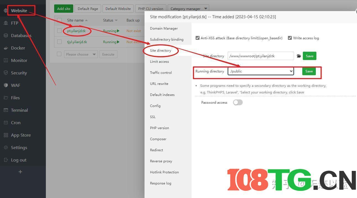Toggle the Anti-XSS attack checkbox

(198, 38)
